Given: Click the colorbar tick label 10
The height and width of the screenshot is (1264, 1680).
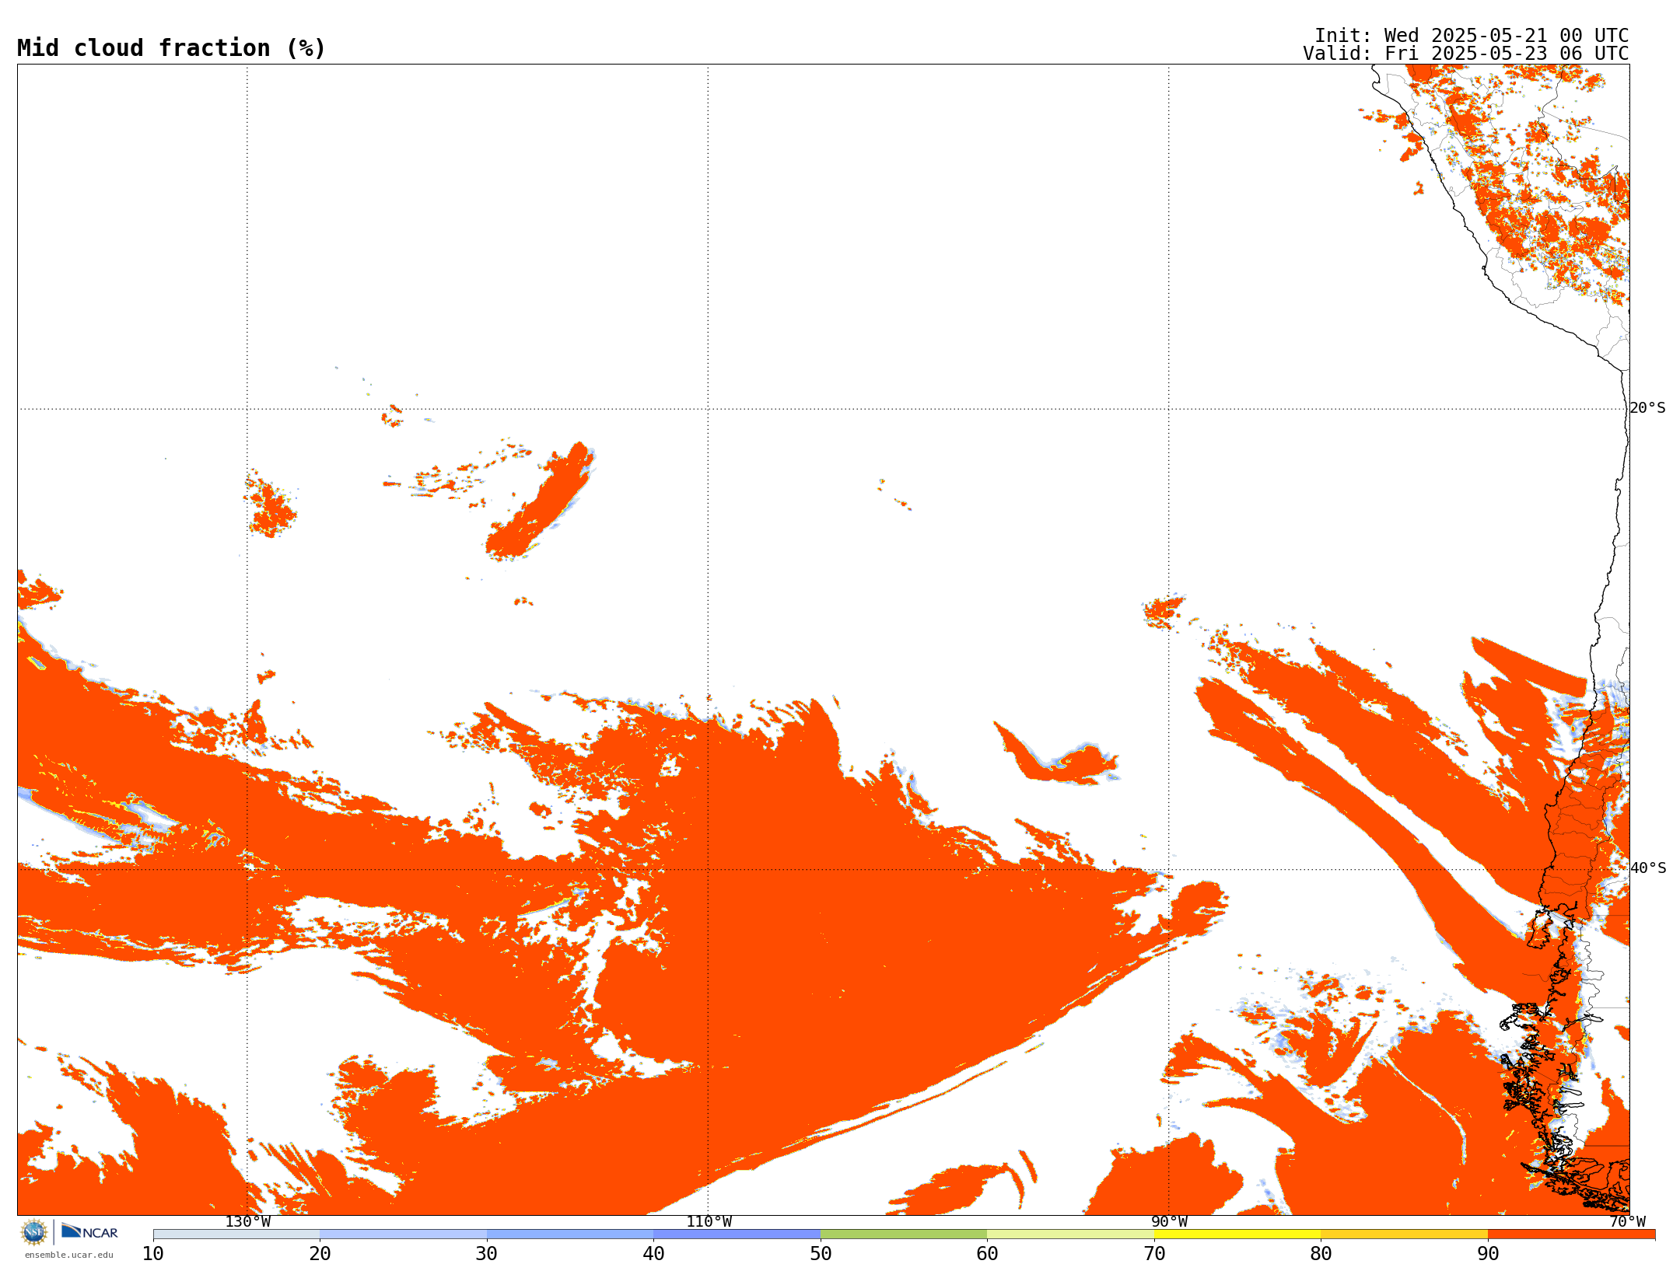Looking at the screenshot, I should [153, 1254].
